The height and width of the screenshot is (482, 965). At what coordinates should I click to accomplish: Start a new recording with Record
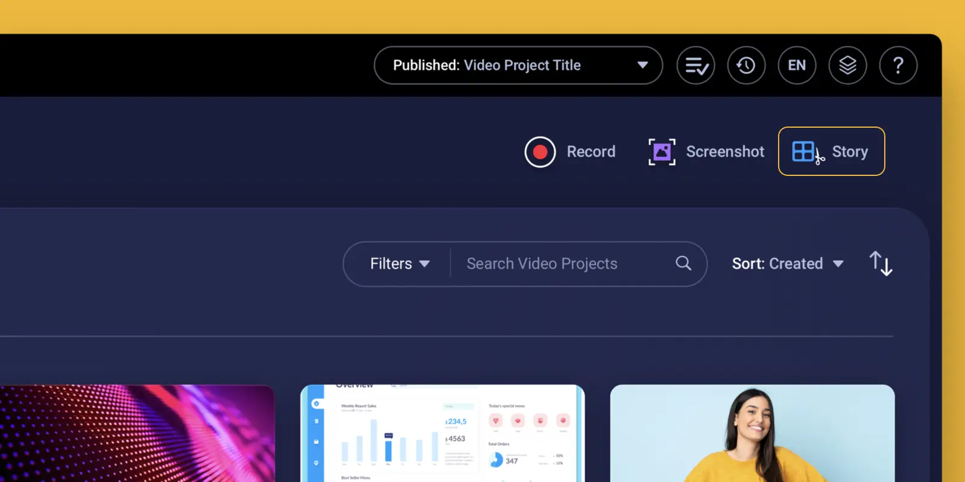point(571,152)
